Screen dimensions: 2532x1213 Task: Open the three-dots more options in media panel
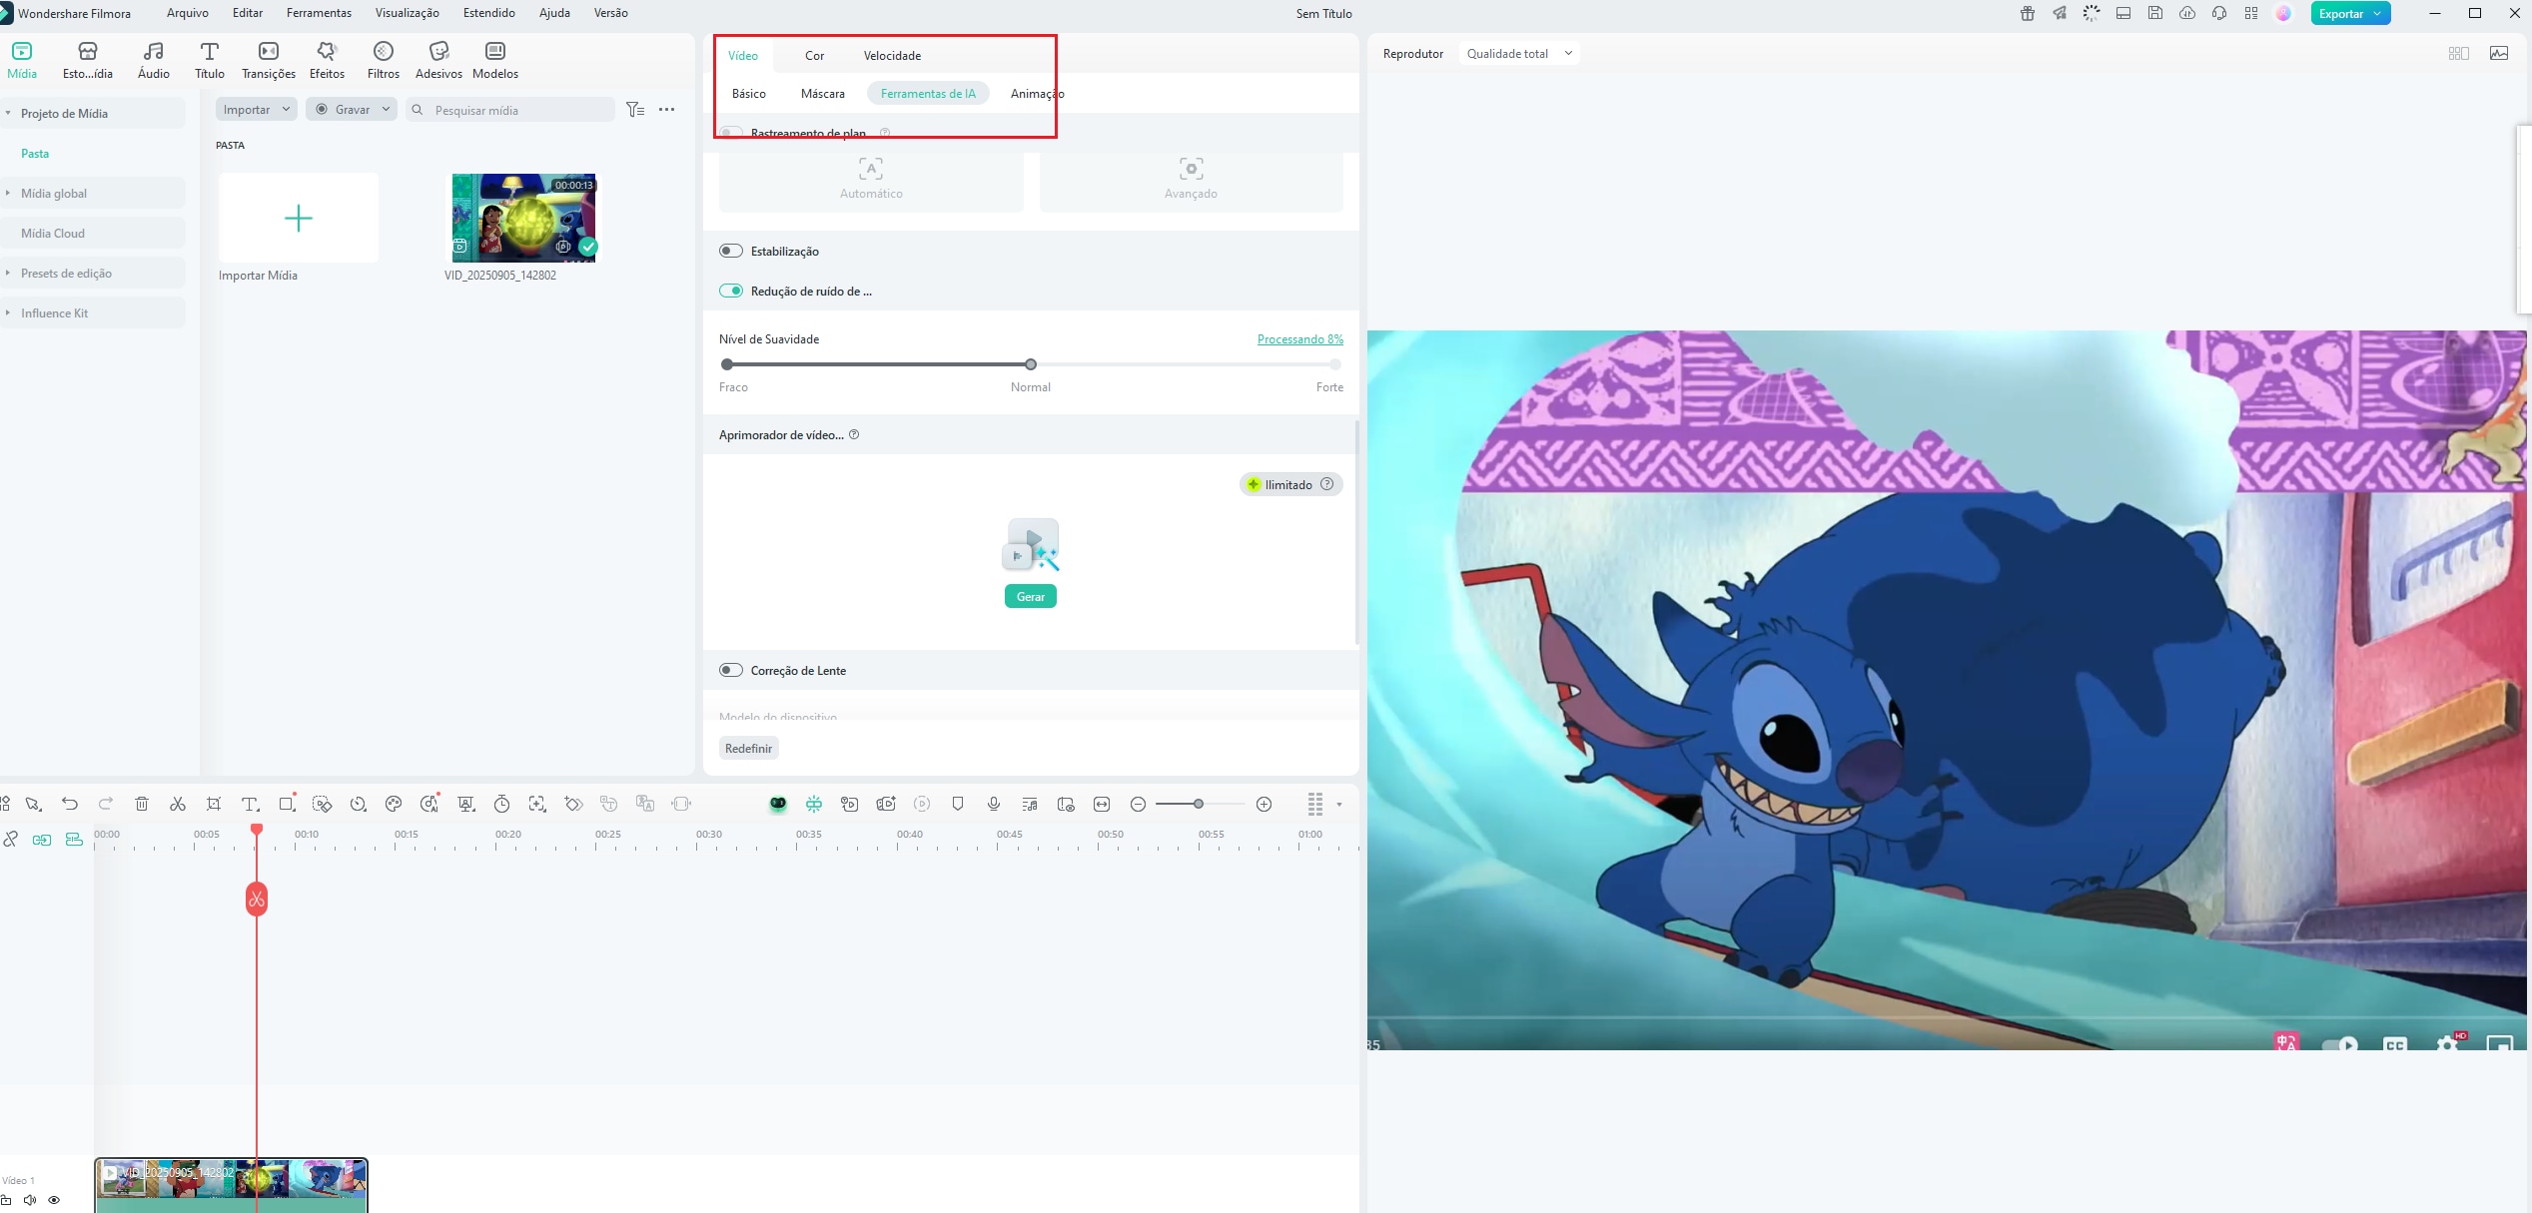tap(667, 110)
